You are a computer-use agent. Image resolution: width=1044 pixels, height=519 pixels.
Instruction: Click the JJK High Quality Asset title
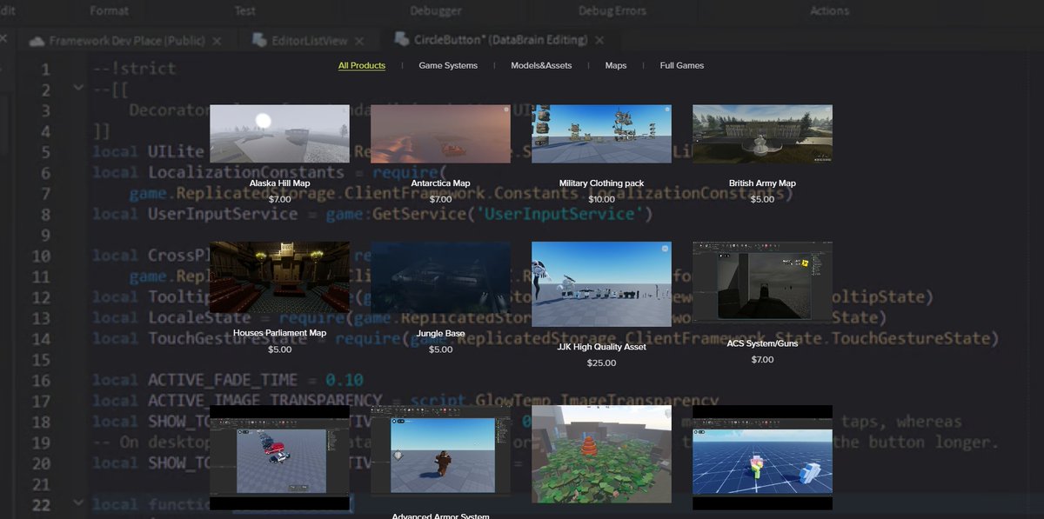click(601, 347)
